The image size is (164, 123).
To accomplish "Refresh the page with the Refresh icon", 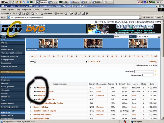I will pyautogui.click(x=24, y=13).
